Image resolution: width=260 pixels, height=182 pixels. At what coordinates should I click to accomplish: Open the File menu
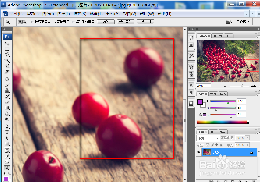[x=16, y=14]
